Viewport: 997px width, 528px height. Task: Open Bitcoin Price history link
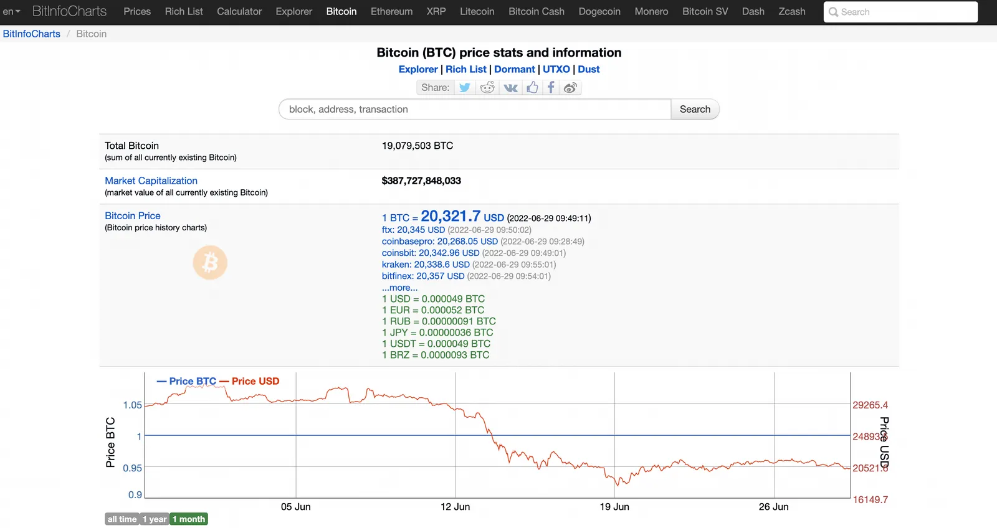point(133,215)
